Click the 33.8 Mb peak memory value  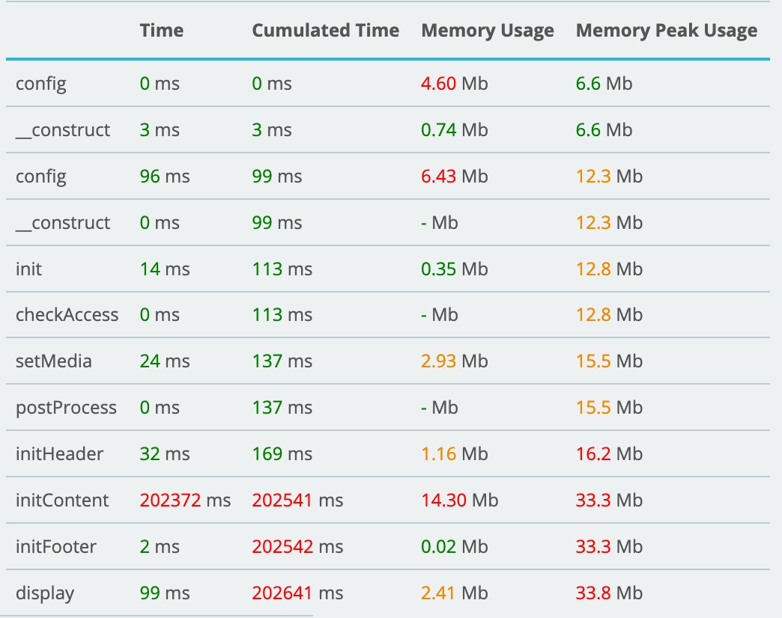click(x=608, y=593)
